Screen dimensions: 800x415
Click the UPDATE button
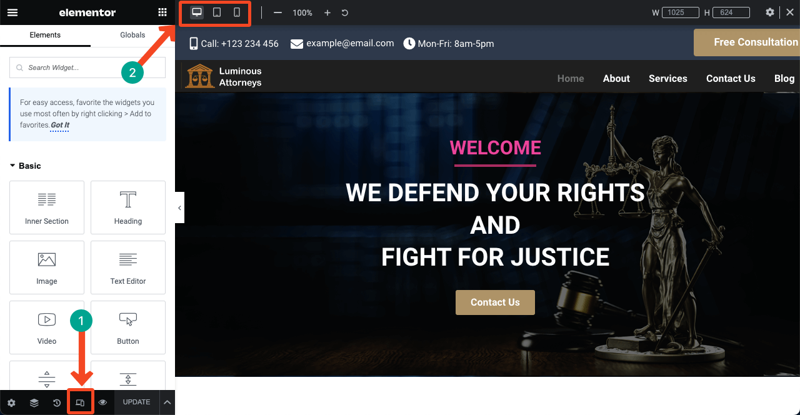(136, 402)
